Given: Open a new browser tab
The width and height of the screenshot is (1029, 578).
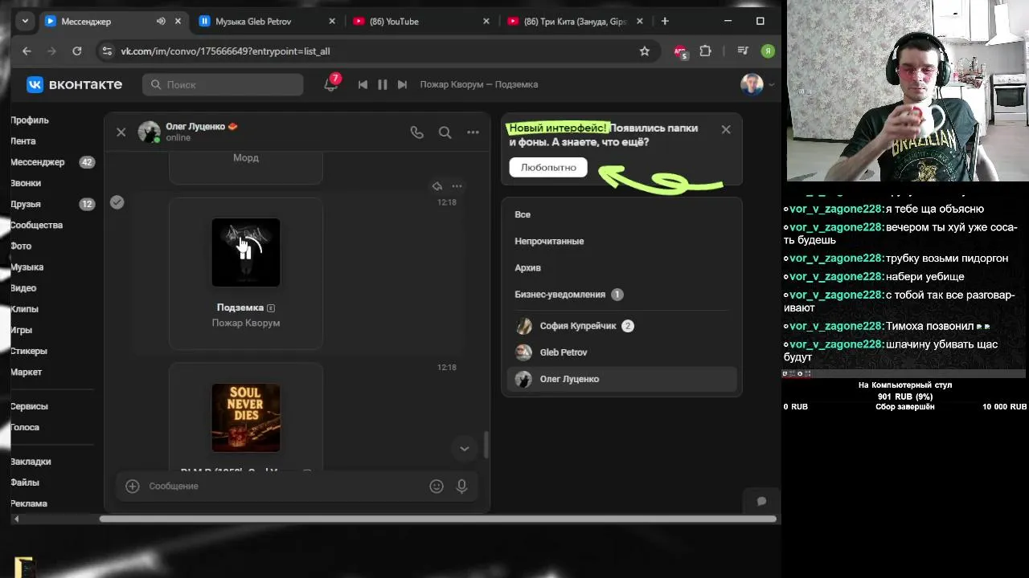Looking at the screenshot, I should (x=665, y=22).
